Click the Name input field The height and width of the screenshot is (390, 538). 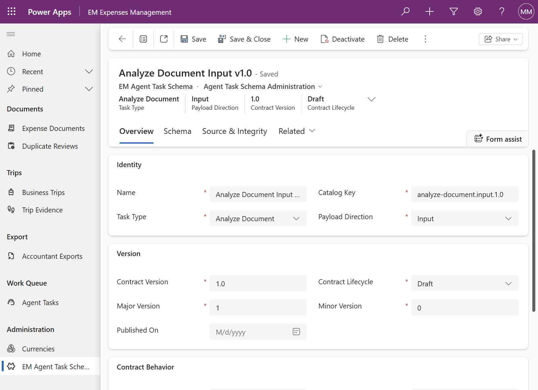click(258, 194)
